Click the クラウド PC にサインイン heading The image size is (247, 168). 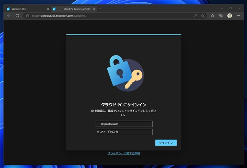(123, 105)
